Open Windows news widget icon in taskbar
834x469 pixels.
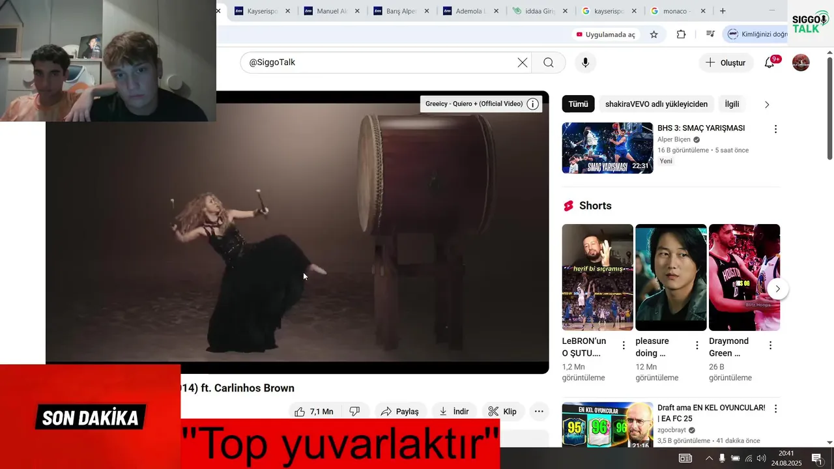(685, 458)
